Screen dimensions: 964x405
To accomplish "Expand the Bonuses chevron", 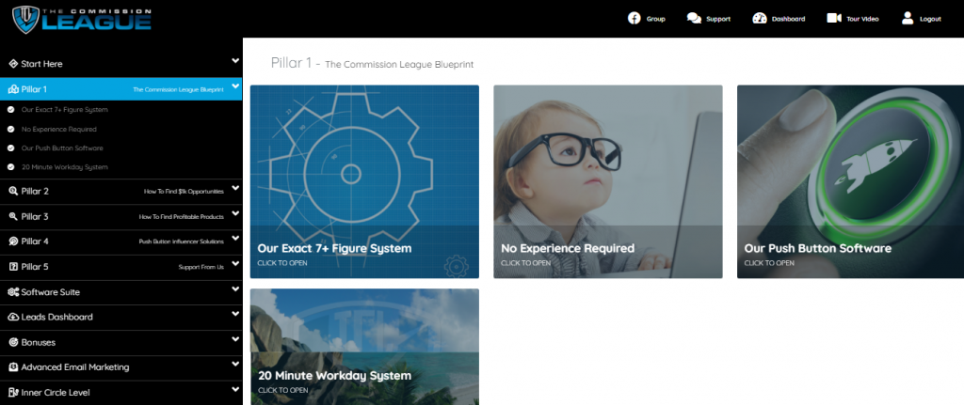I will (235, 339).
